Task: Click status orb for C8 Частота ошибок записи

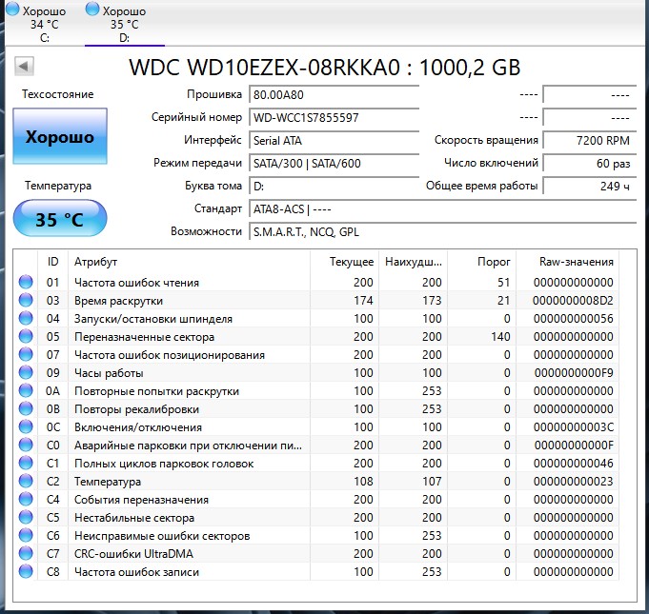Action: (26, 572)
